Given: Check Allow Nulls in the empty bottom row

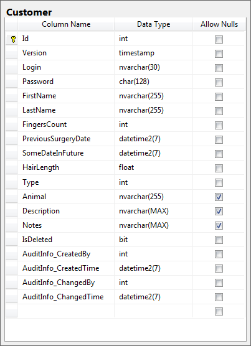Looking at the screenshot, I should coord(219,311).
